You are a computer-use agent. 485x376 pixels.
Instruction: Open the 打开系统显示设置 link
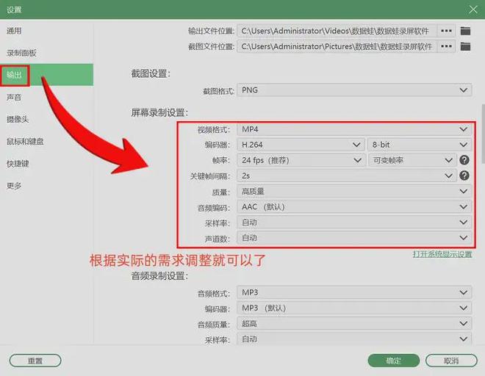(x=442, y=254)
